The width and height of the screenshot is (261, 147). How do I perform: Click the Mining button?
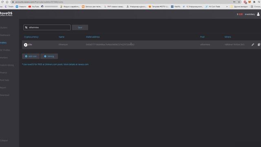click(x=49, y=56)
